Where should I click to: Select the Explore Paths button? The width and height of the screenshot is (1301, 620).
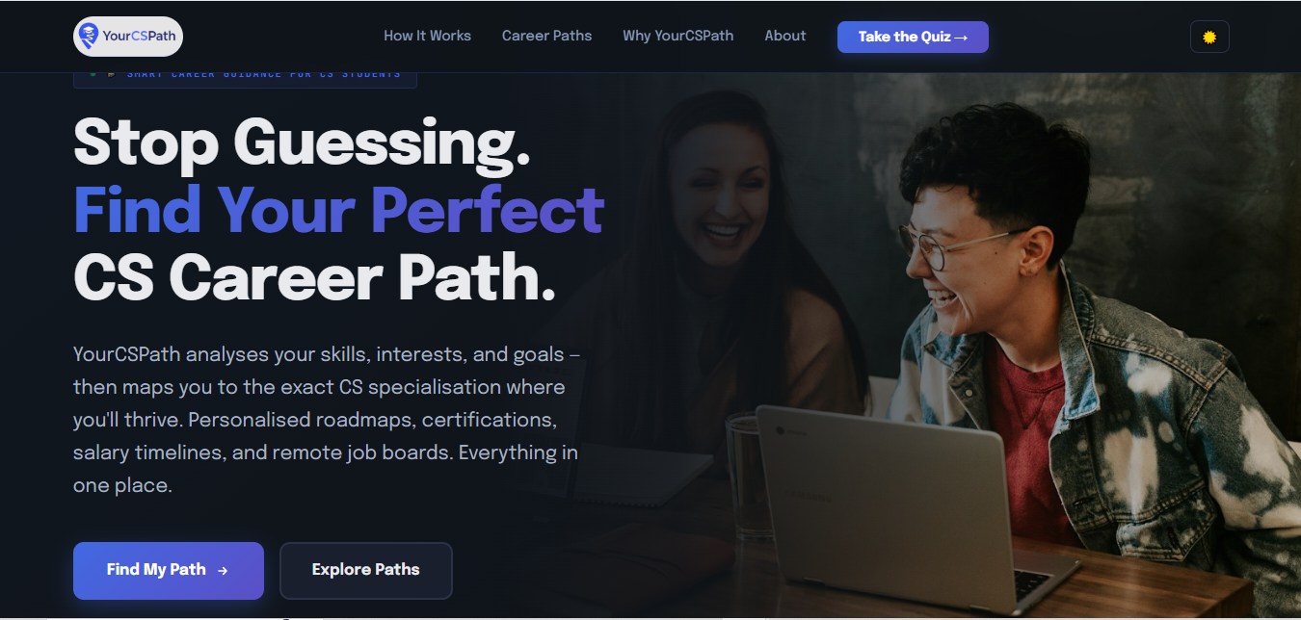click(x=365, y=571)
